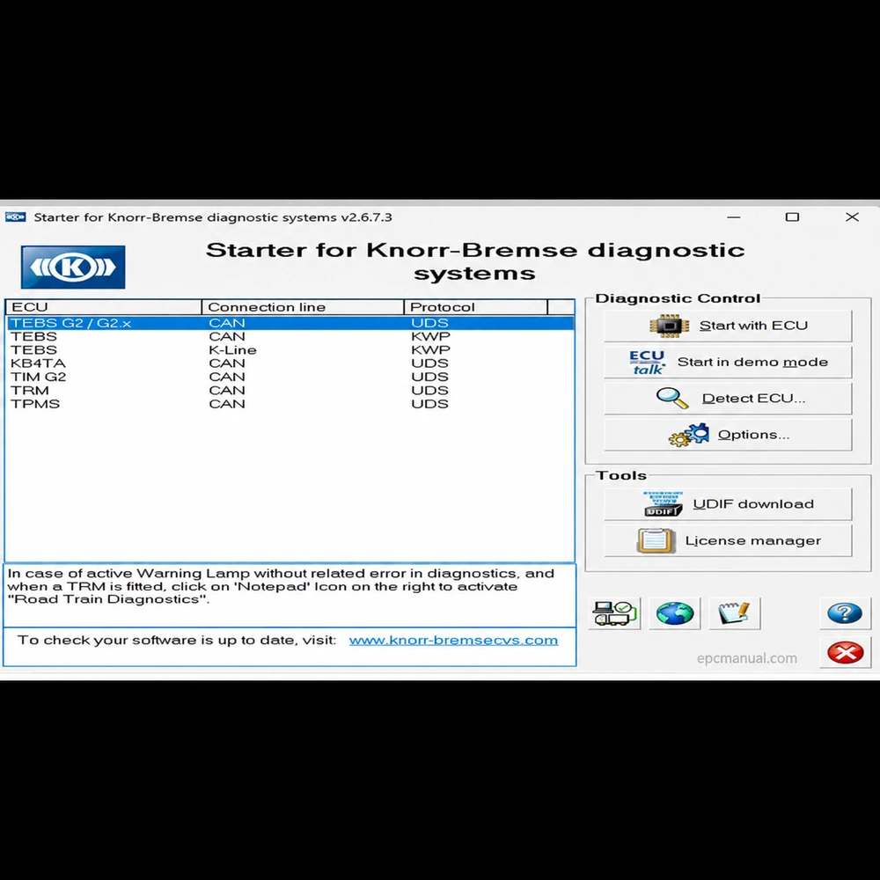Click the title bar application icon
880x880 pixels.
tap(15, 217)
